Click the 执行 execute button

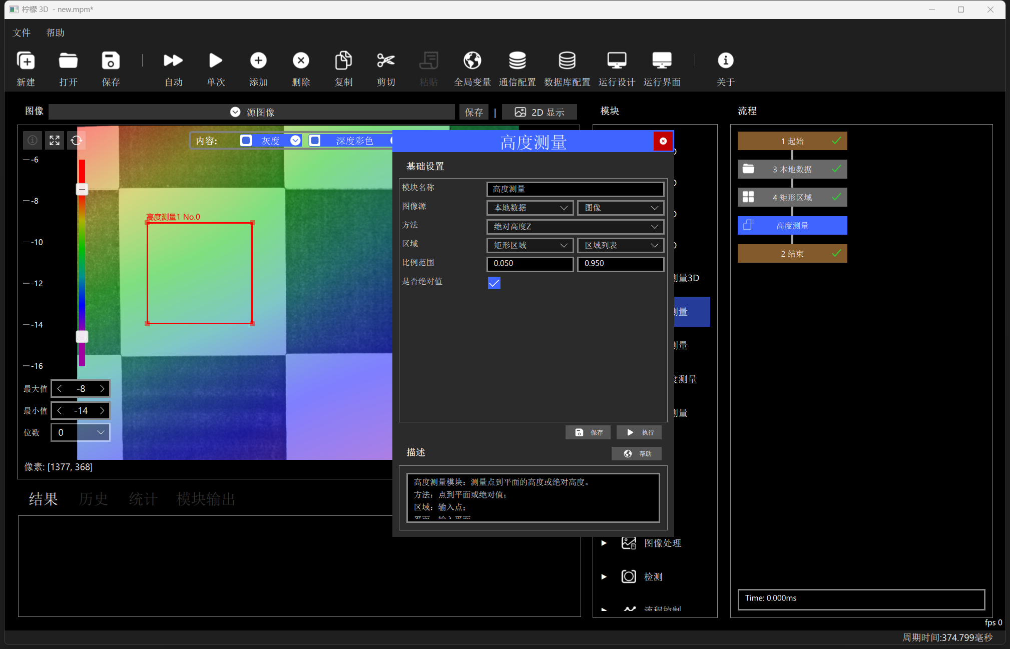click(639, 432)
